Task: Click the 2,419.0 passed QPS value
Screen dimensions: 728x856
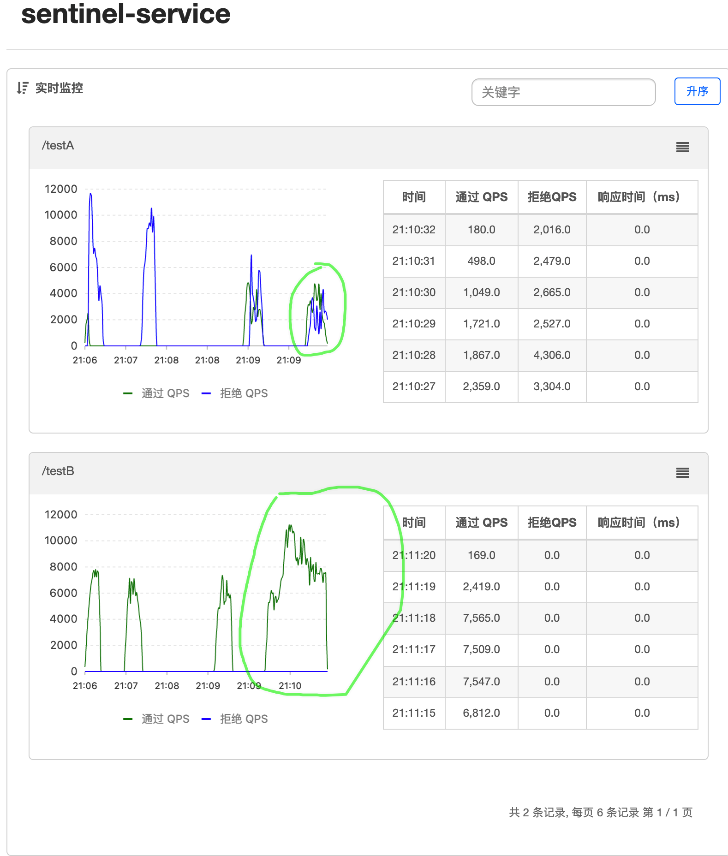Action: click(481, 587)
